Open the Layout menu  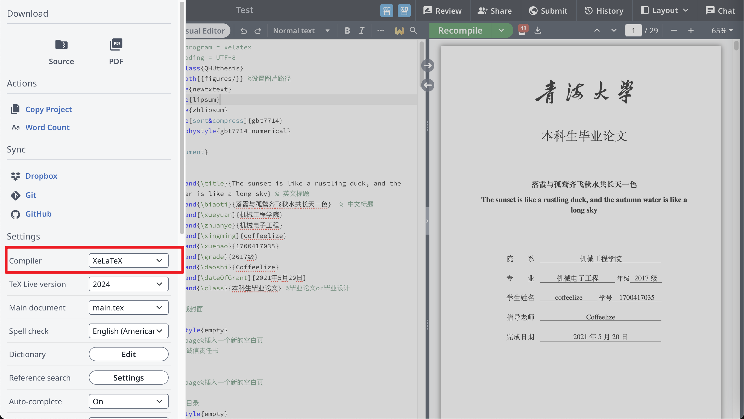(664, 11)
